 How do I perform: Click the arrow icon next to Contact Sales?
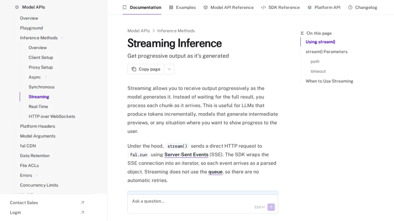[x=82, y=203]
